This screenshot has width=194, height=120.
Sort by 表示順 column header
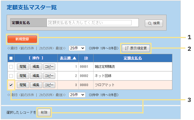tap(68, 58)
